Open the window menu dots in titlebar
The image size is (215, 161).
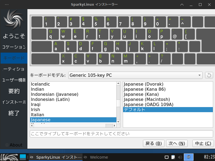click(6, 5)
